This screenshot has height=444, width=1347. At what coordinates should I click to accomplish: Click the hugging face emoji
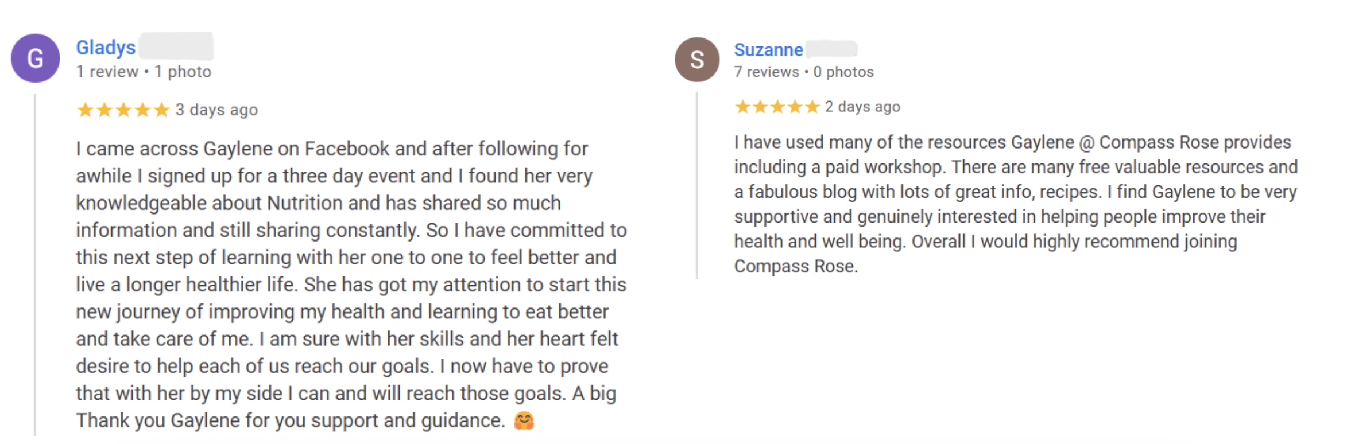[524, 421]
